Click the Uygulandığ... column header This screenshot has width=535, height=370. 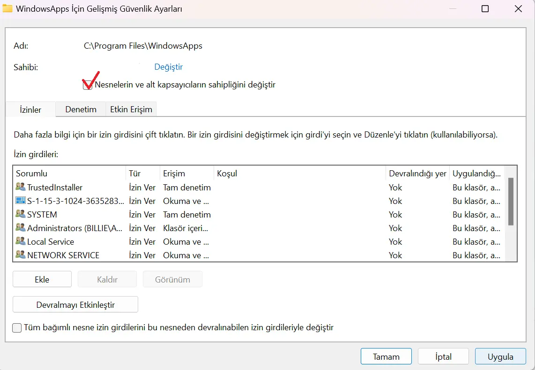476,174
